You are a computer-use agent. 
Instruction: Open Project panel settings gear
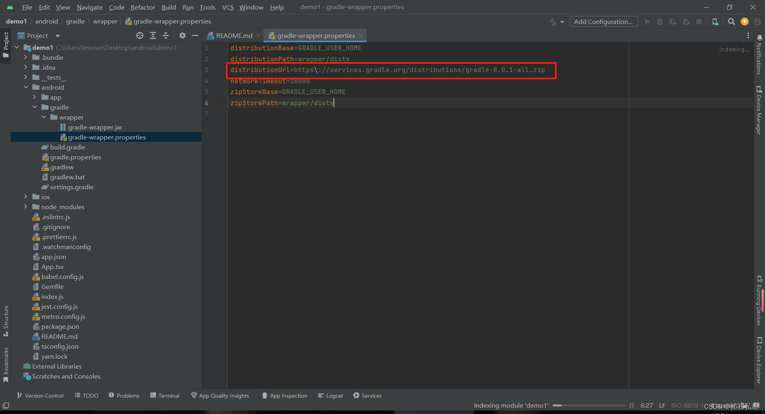tap(182, 35)
